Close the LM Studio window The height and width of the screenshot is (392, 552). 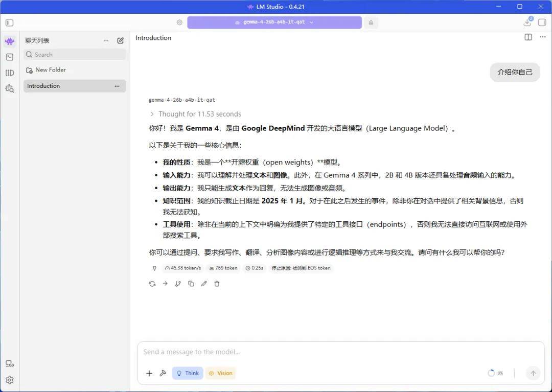coord(541,6)
